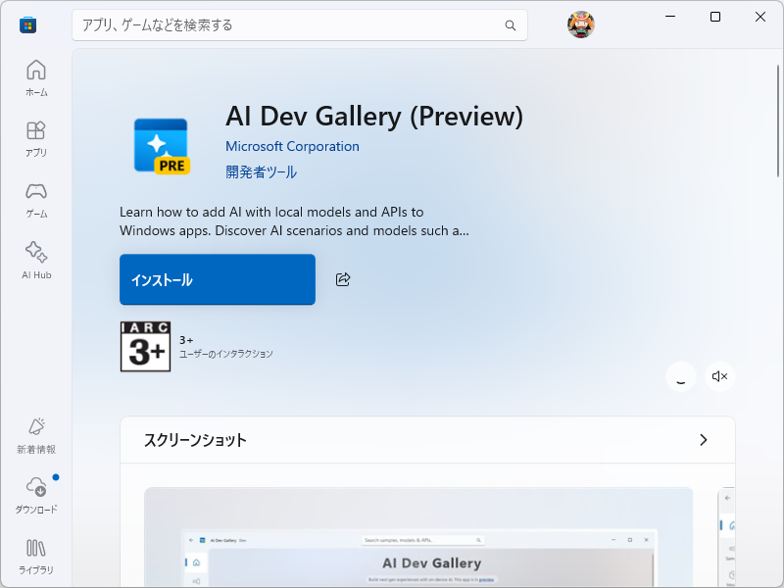Open the account menu via profile avatar
This screenshot has height=588, width=784.
(x=580, y=24)
